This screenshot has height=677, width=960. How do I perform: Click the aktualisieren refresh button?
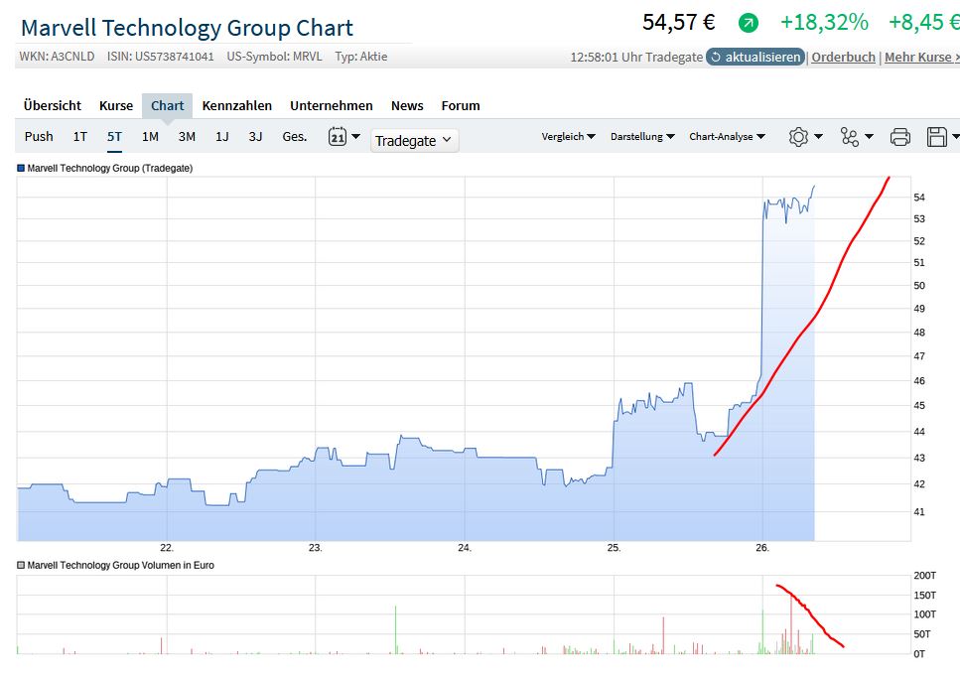754,57
